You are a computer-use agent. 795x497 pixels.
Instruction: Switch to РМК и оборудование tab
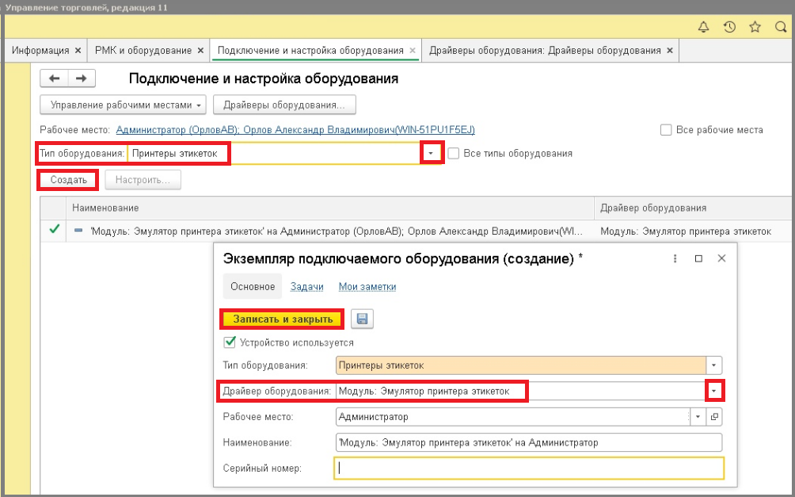[x=143, y=51]
